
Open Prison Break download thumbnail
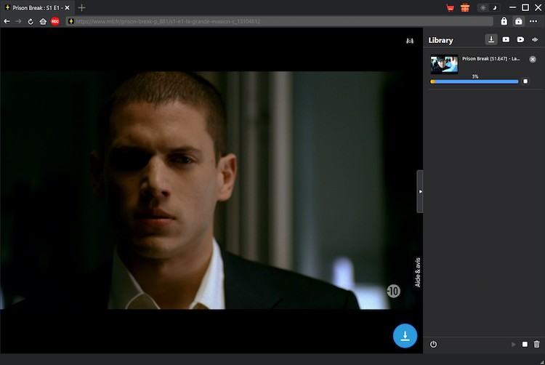444,64
